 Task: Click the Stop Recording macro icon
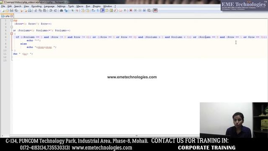click(x=135, y=10)
